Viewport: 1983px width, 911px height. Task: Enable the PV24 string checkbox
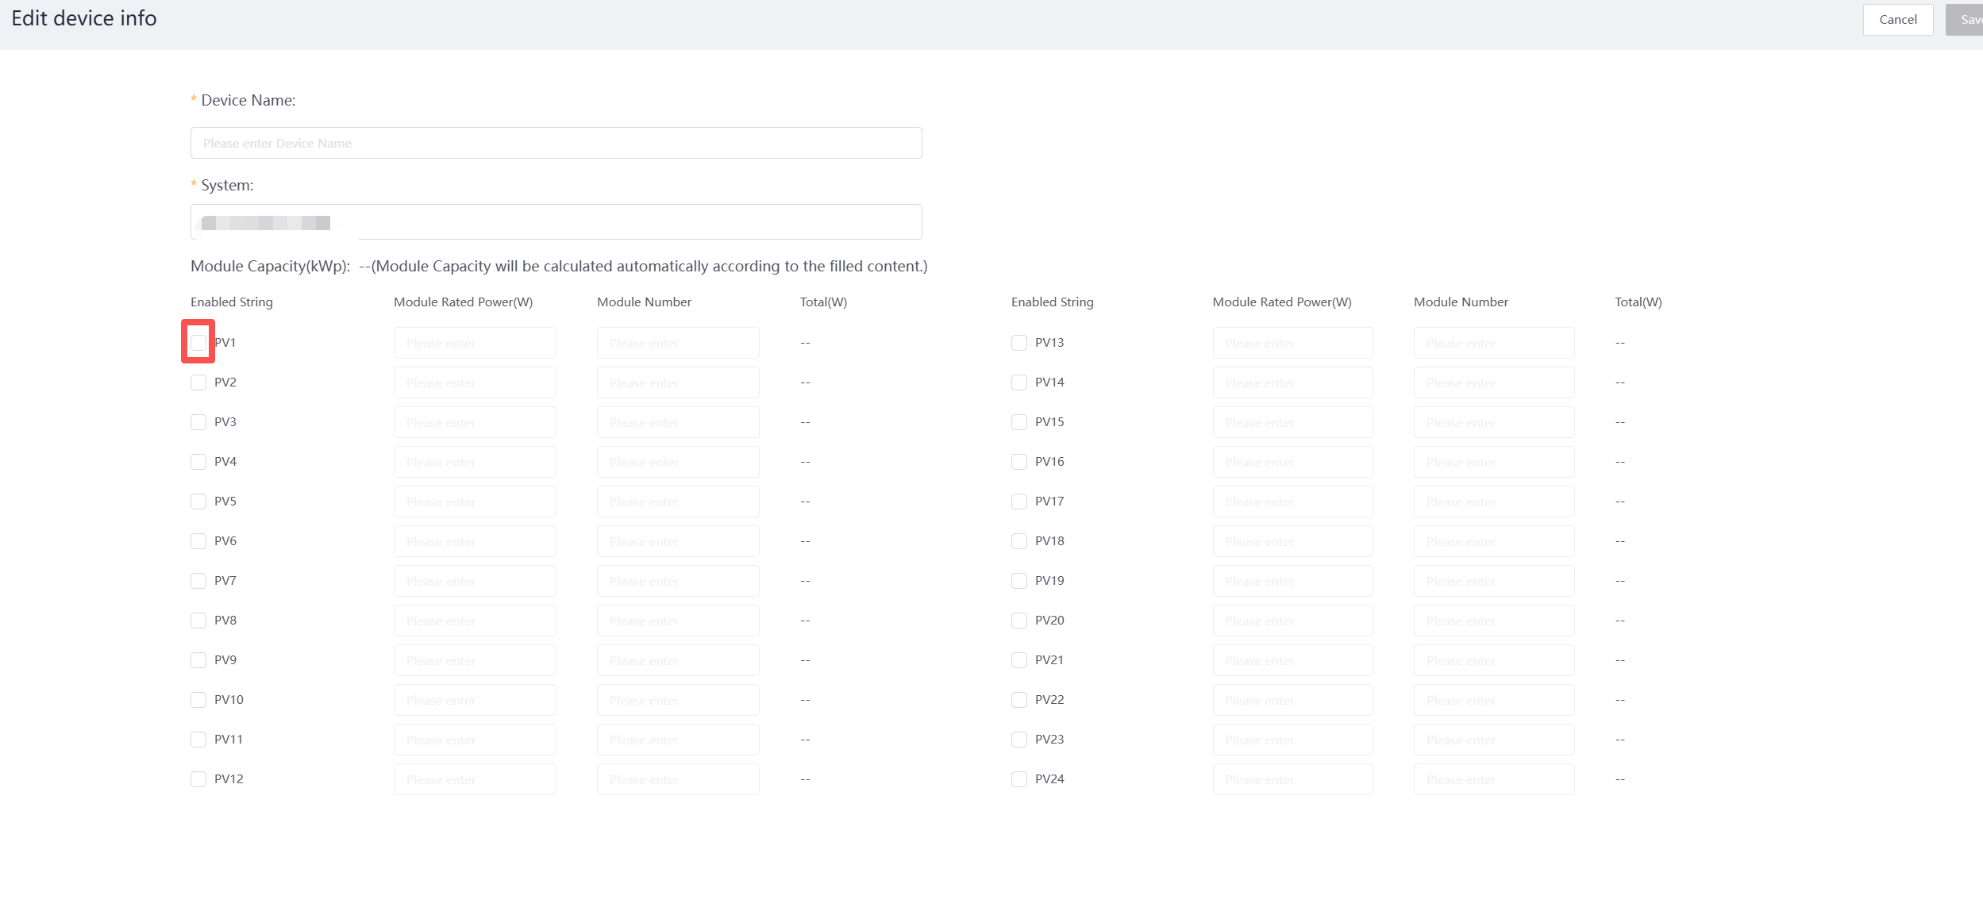pos(1019,779)
